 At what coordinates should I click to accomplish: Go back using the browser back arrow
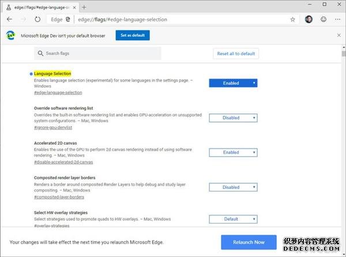point(9,20)
